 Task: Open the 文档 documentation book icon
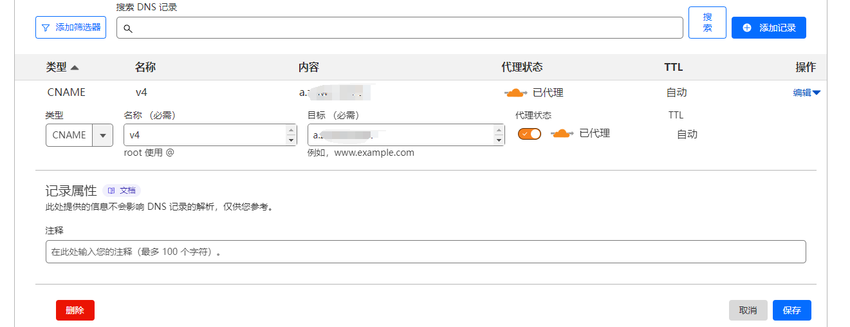click(112, 191)
